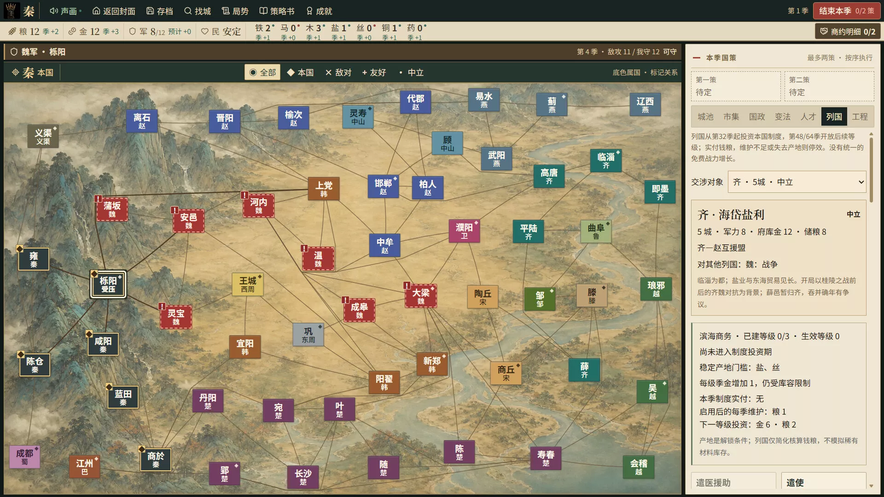Viewport: 884px width, 497px height.
Task: Open 找城 city search
Action: [x=198, y=11]
